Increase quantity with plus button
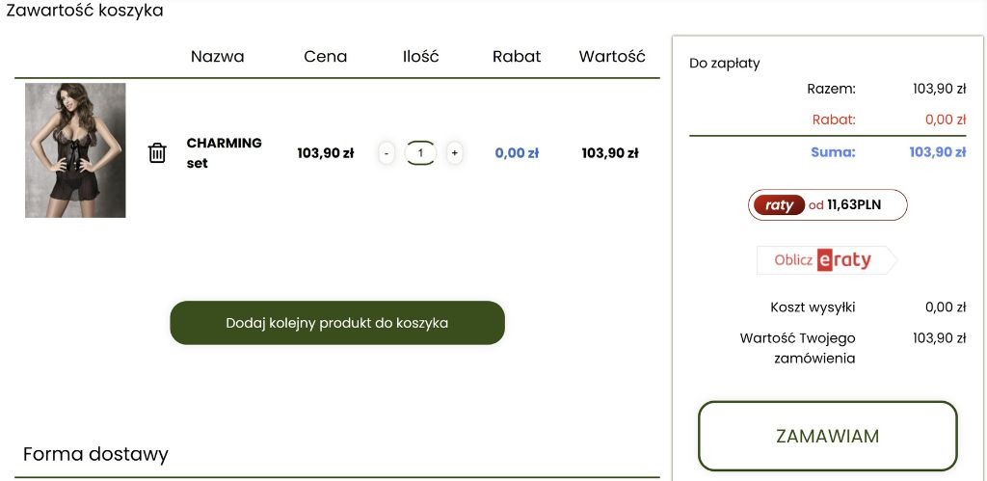This screenshot has width=987, height=481. click(x=455, y=153)
